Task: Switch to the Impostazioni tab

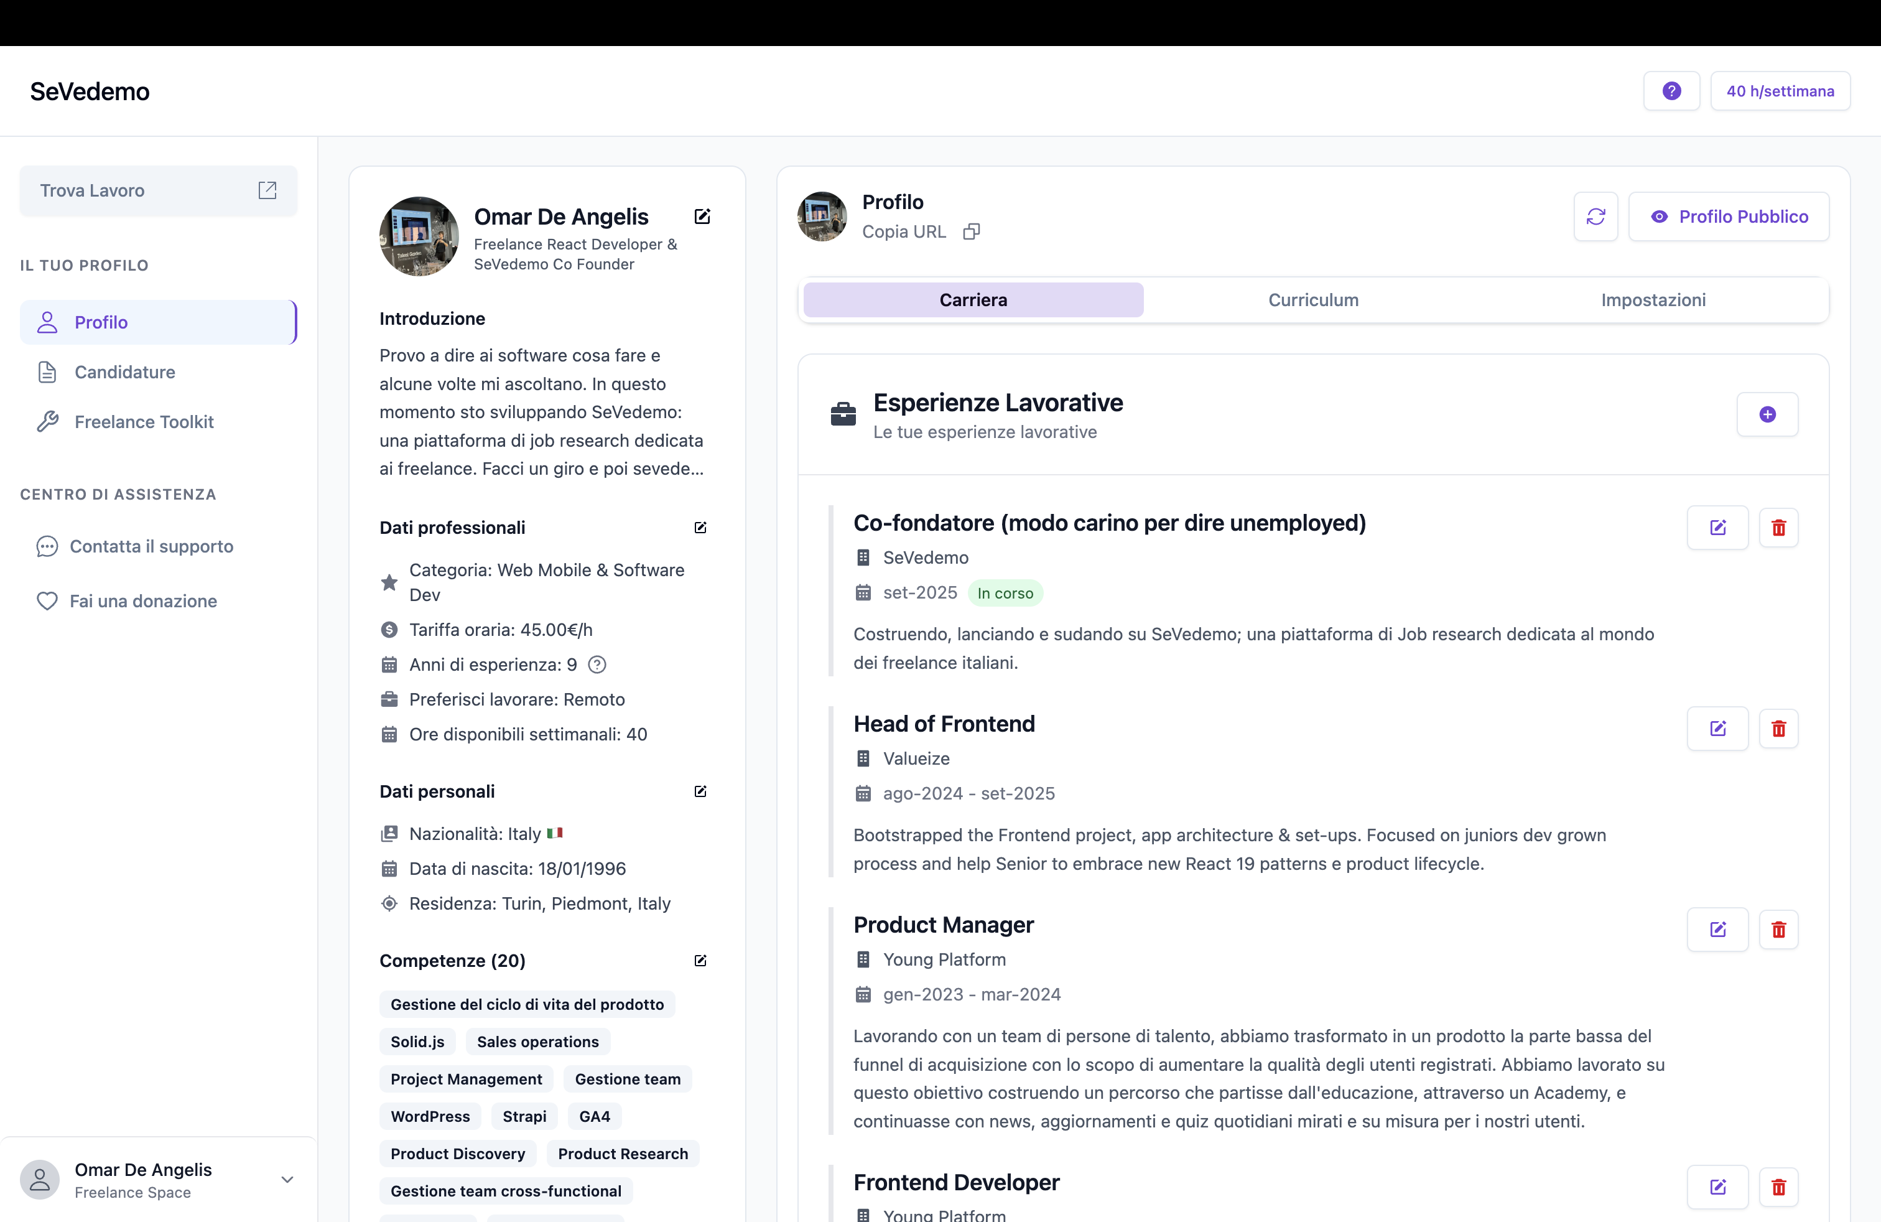Action: tap(1653, 299)
